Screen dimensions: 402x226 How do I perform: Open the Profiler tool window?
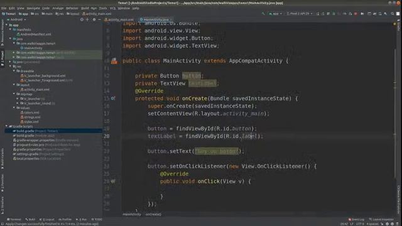pyautogui.click(x=65, y=219)
